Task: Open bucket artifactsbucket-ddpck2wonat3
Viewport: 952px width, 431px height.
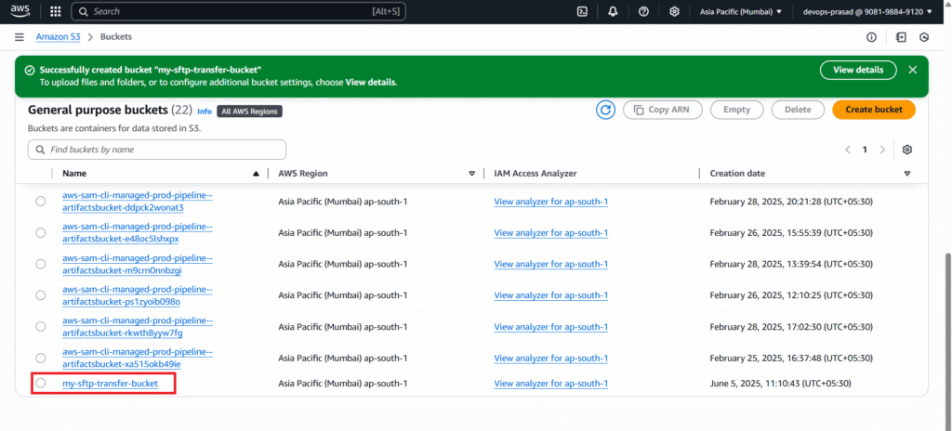Action: pyautogui.click(x=138, y=201)
